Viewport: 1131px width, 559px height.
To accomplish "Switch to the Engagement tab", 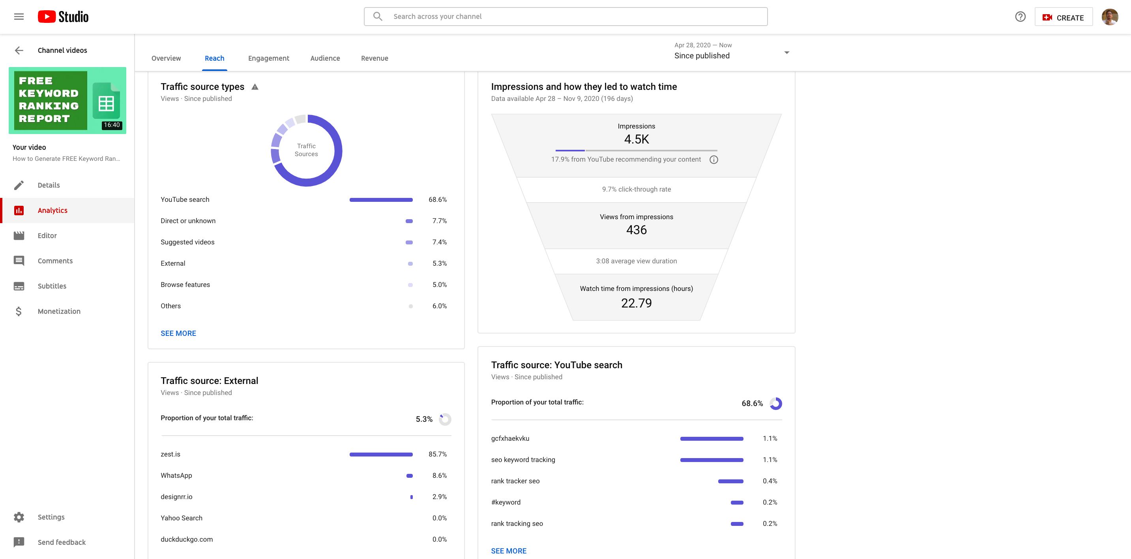I will (x=268, y=58).
